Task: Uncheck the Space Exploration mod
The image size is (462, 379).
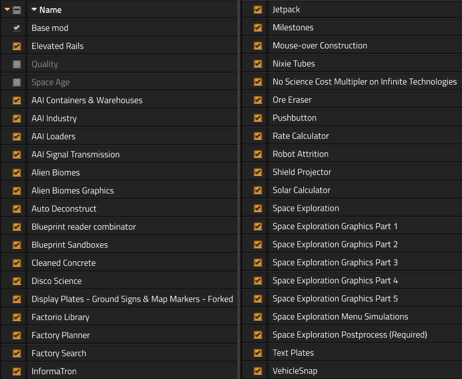Action: [258, 209]
